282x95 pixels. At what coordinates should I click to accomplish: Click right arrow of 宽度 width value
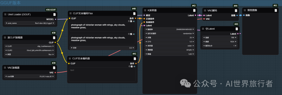pos(236,38)
